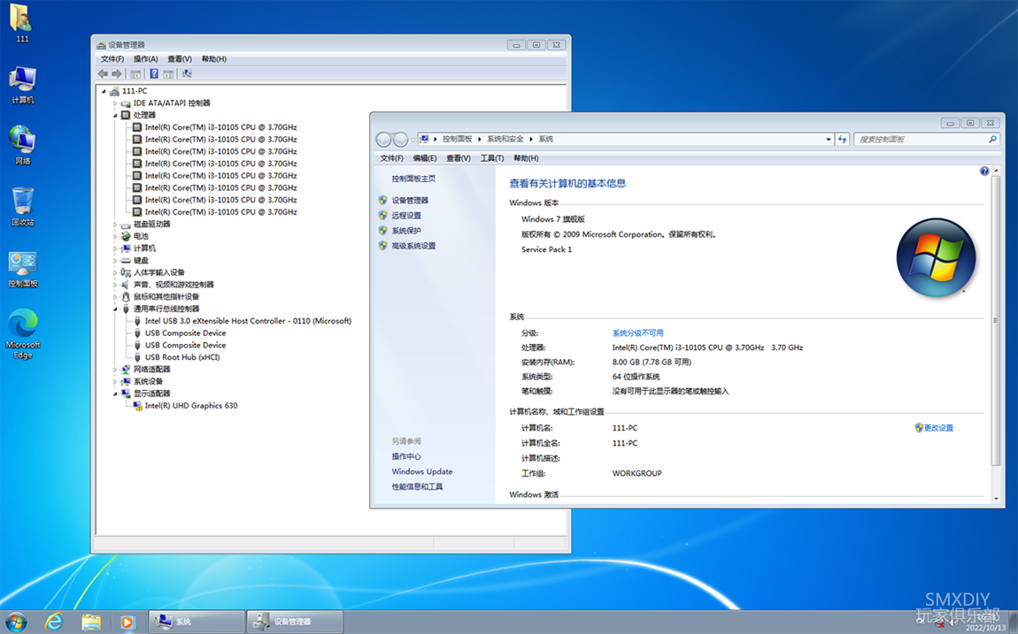Switch to the 系统 taskbar button
This screenshot has height=634, width=1018.
point(197,622)
